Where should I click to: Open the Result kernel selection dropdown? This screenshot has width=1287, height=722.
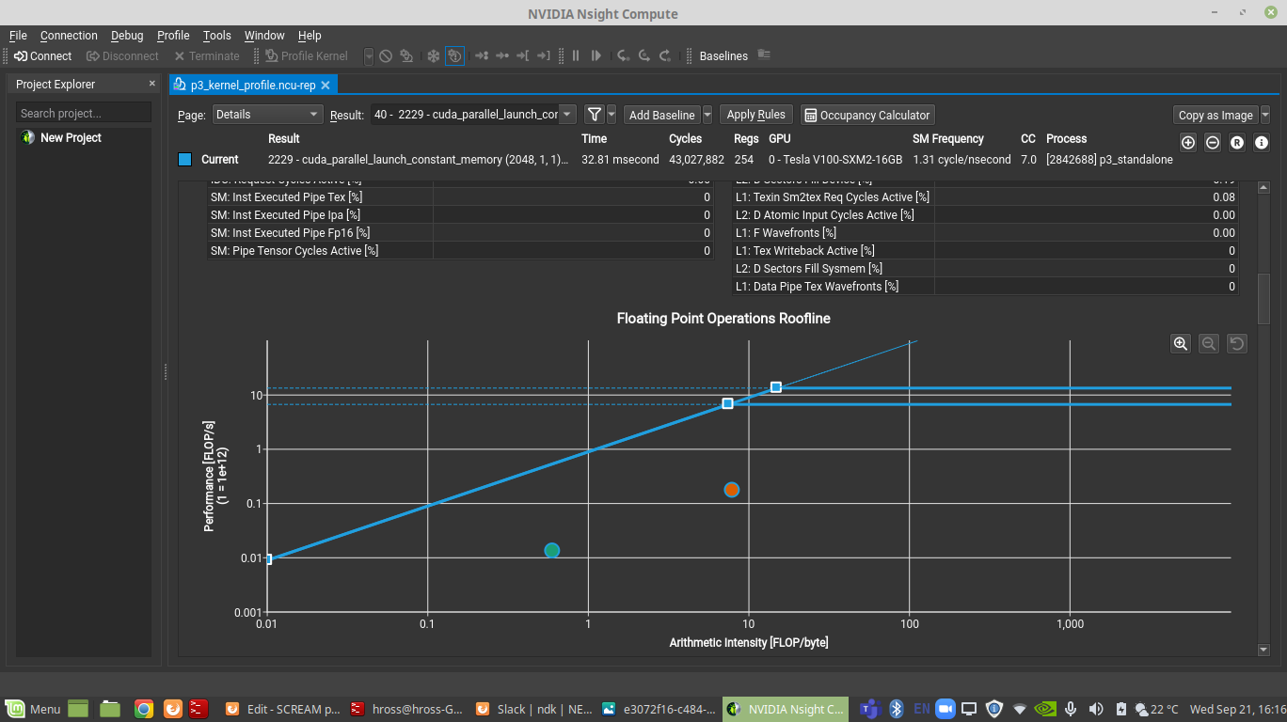pos(472,115)
